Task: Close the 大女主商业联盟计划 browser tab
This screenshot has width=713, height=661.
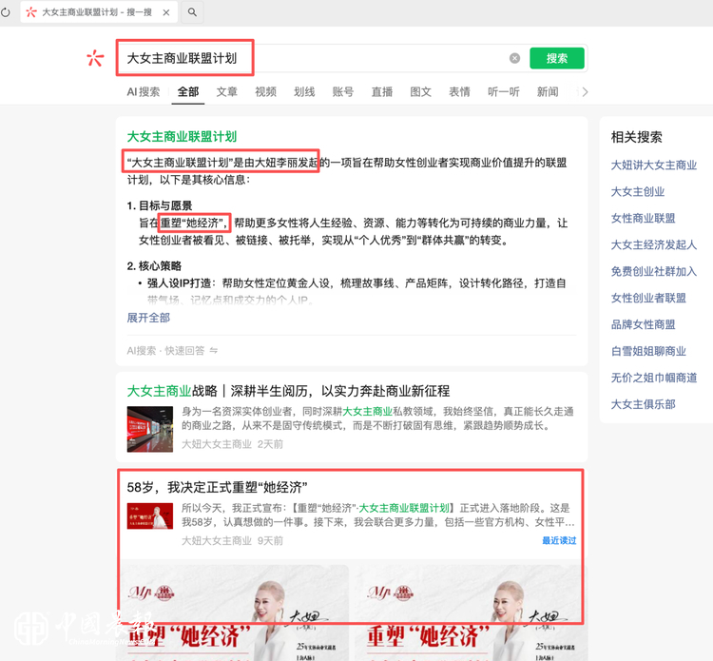Action: click(166, 12)
